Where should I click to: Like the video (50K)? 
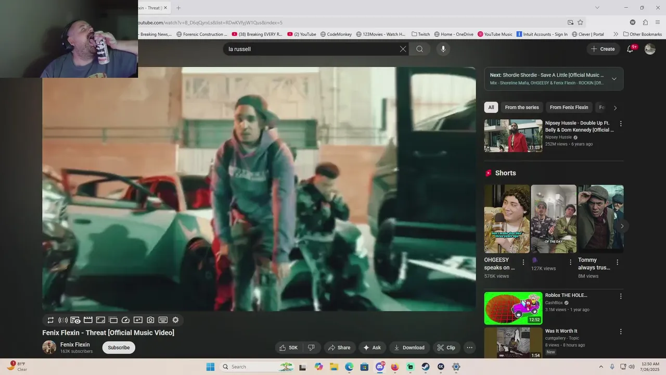[x=289, y=347]
